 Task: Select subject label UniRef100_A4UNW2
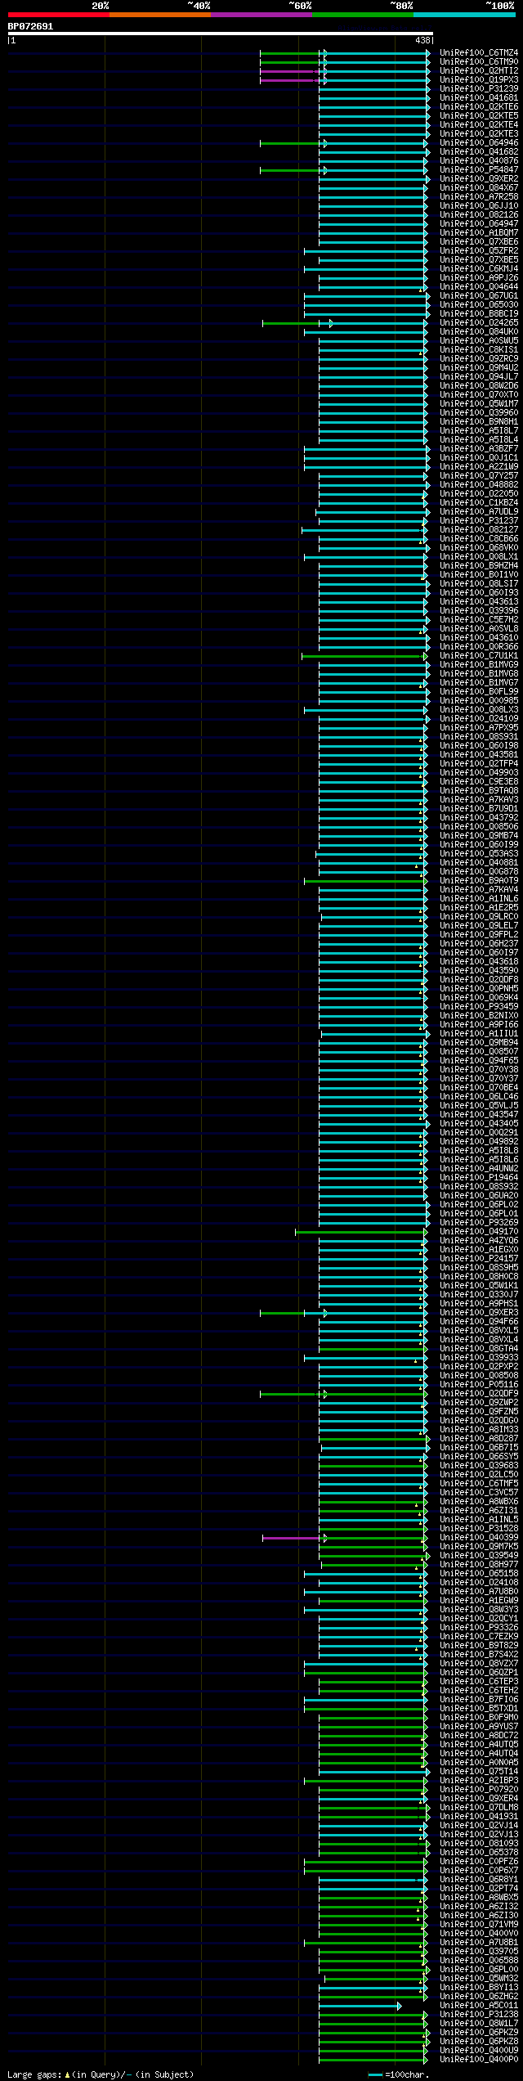(479, 1169)
